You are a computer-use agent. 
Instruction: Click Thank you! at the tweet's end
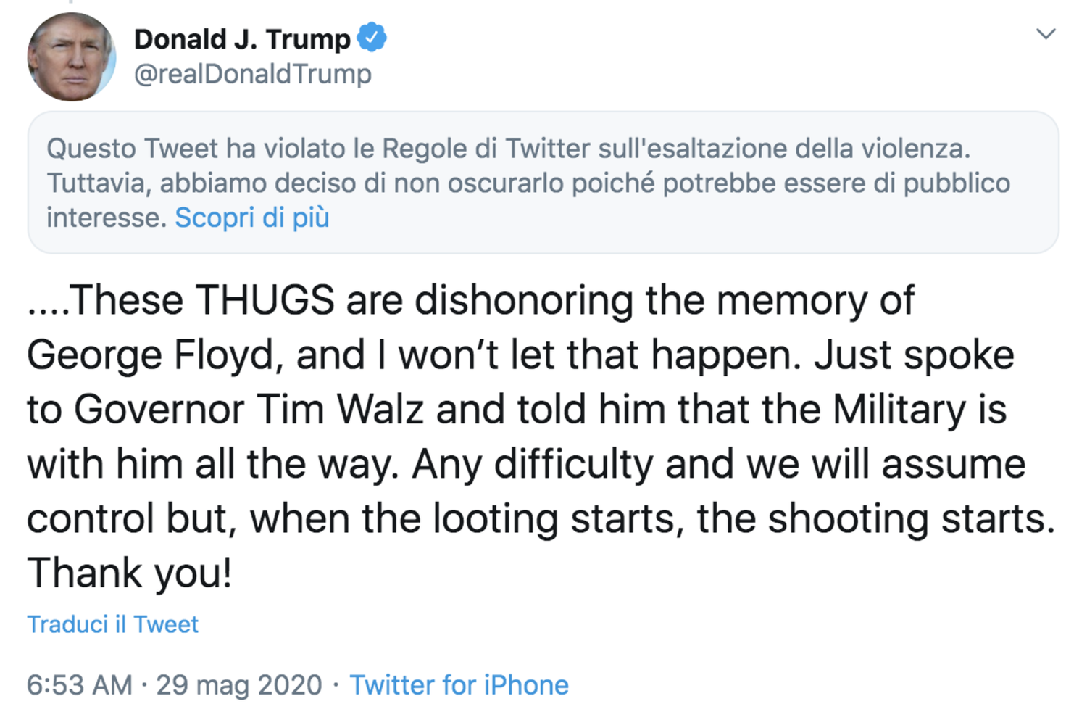pyautogui.click(x=129, y=572)
